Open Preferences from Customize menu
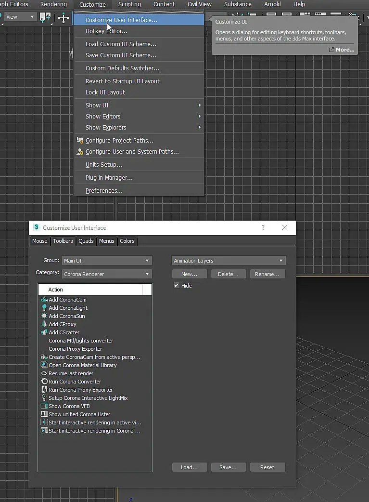The height and width of the screenshot is (502, 369). (x=139, y=190)
